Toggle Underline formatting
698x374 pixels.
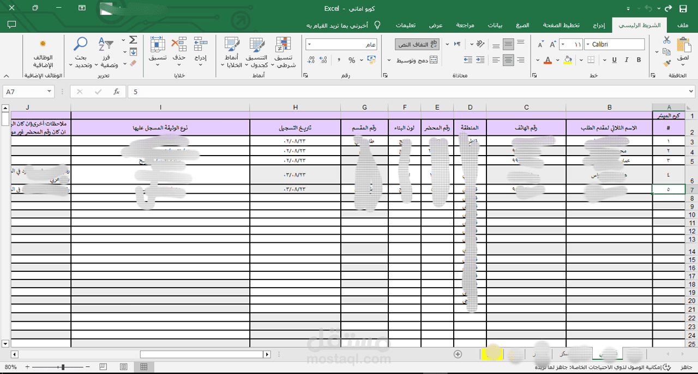[x=614, y=60]
